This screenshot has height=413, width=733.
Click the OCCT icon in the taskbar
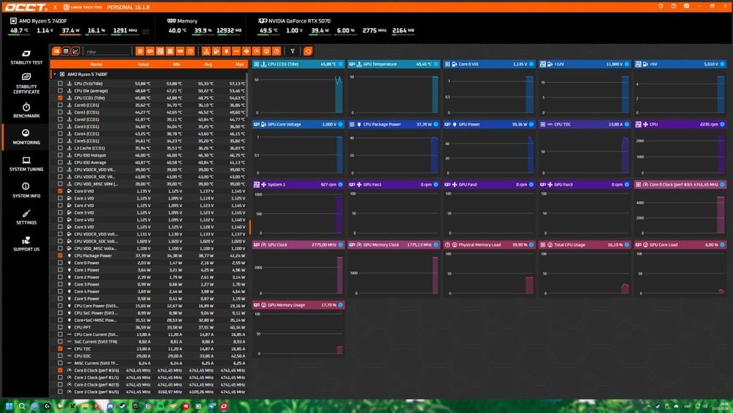[224, 406]
